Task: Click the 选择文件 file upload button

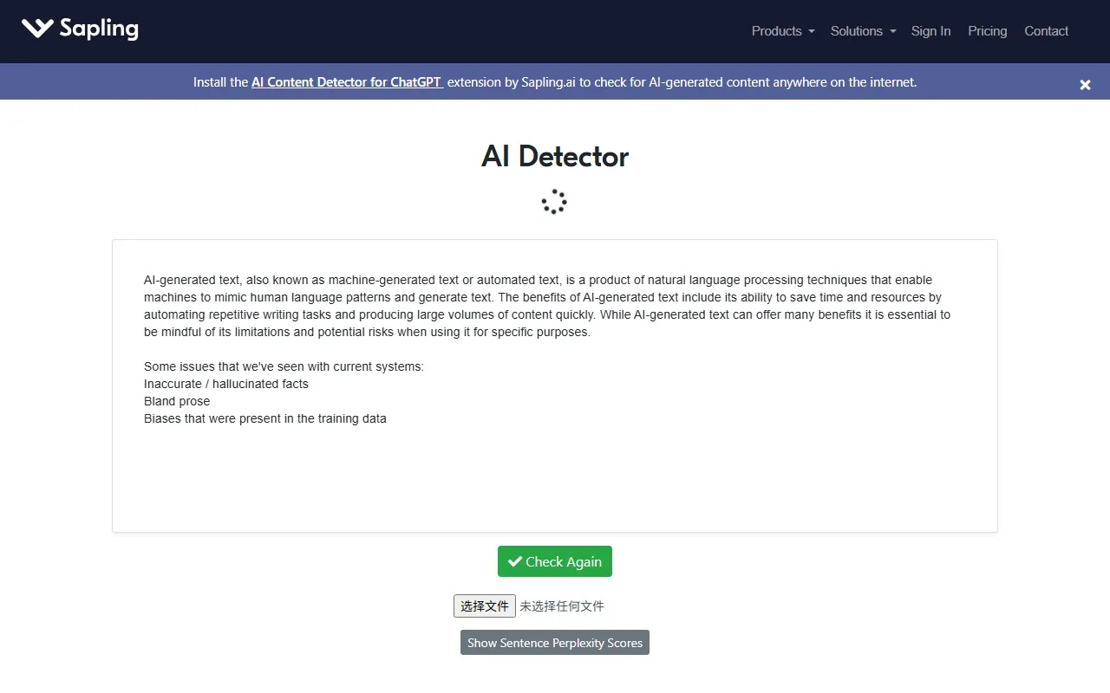Action: (484, 606)
